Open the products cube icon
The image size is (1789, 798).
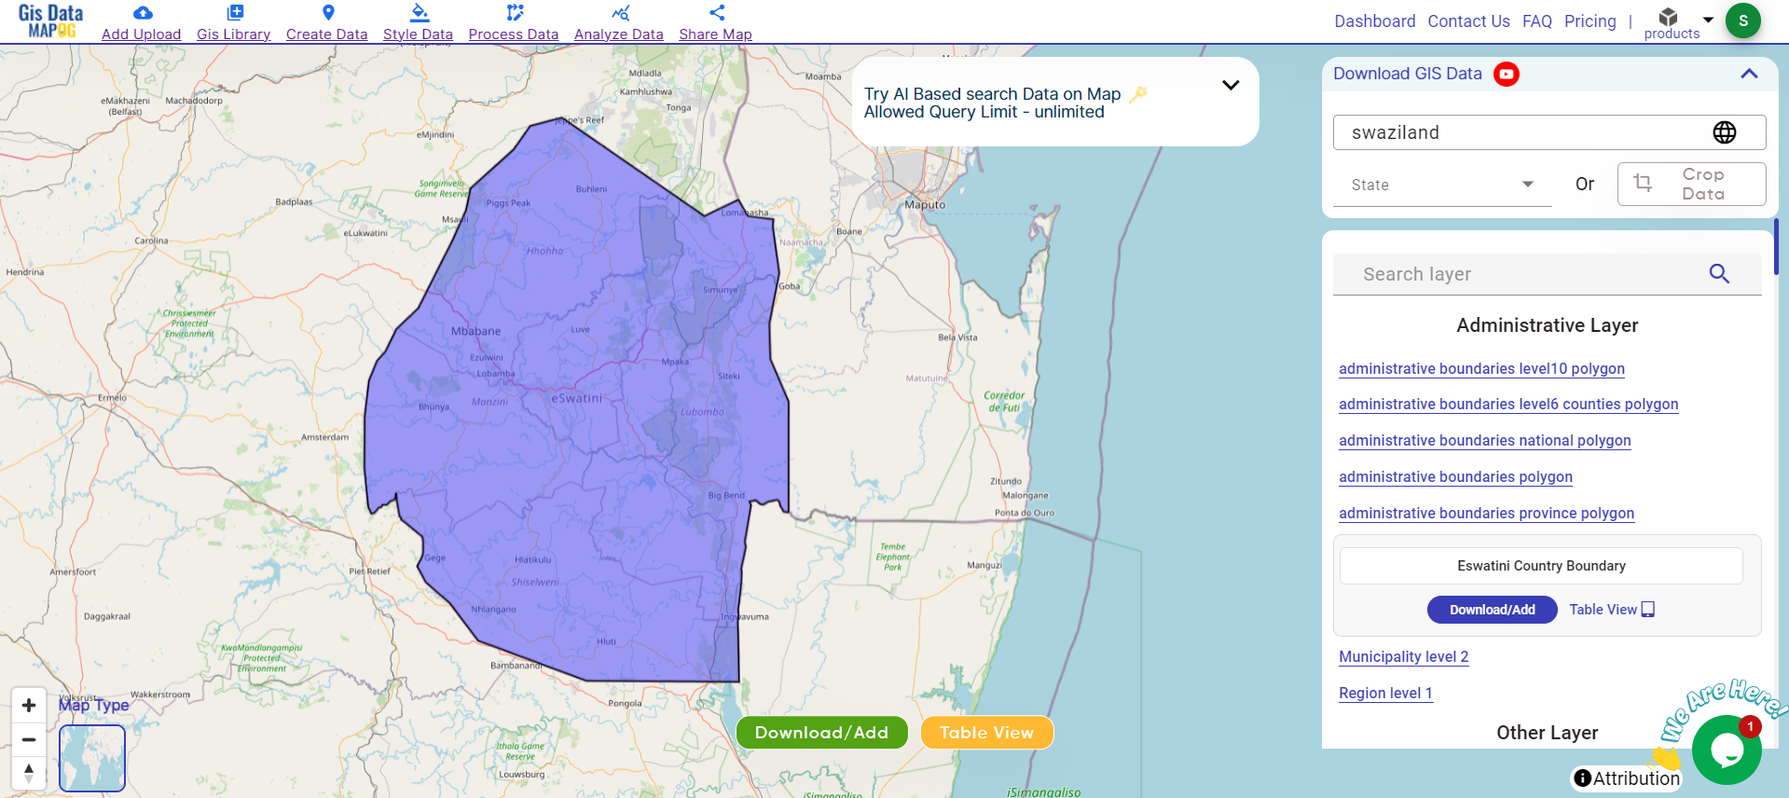coord(1669,17)
